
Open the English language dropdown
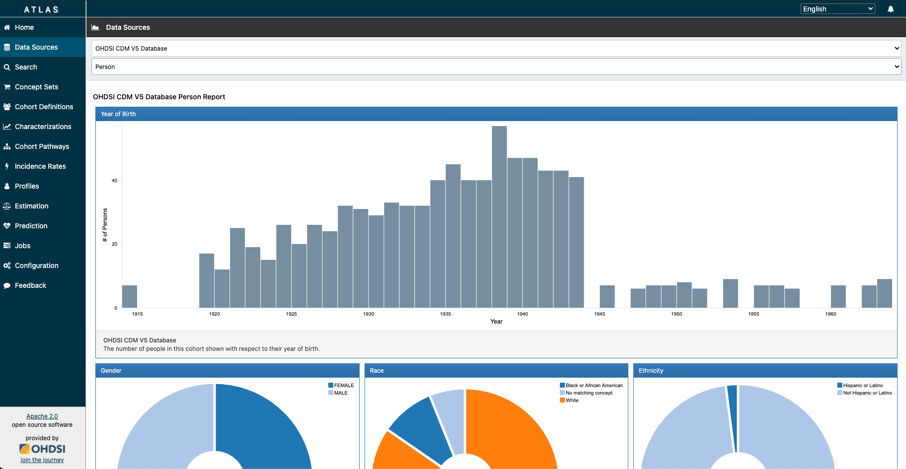(837, 9)
